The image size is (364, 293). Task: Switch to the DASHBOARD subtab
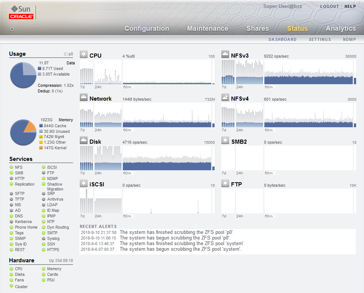pos(282,39)
